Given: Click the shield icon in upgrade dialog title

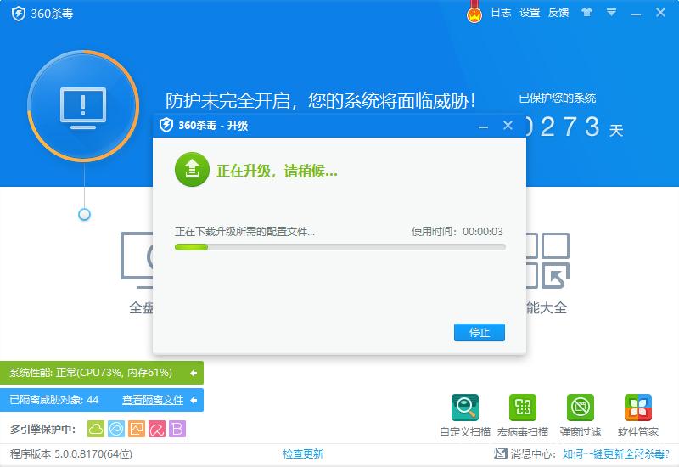Looking at the screenshot, I should (166, 125).
